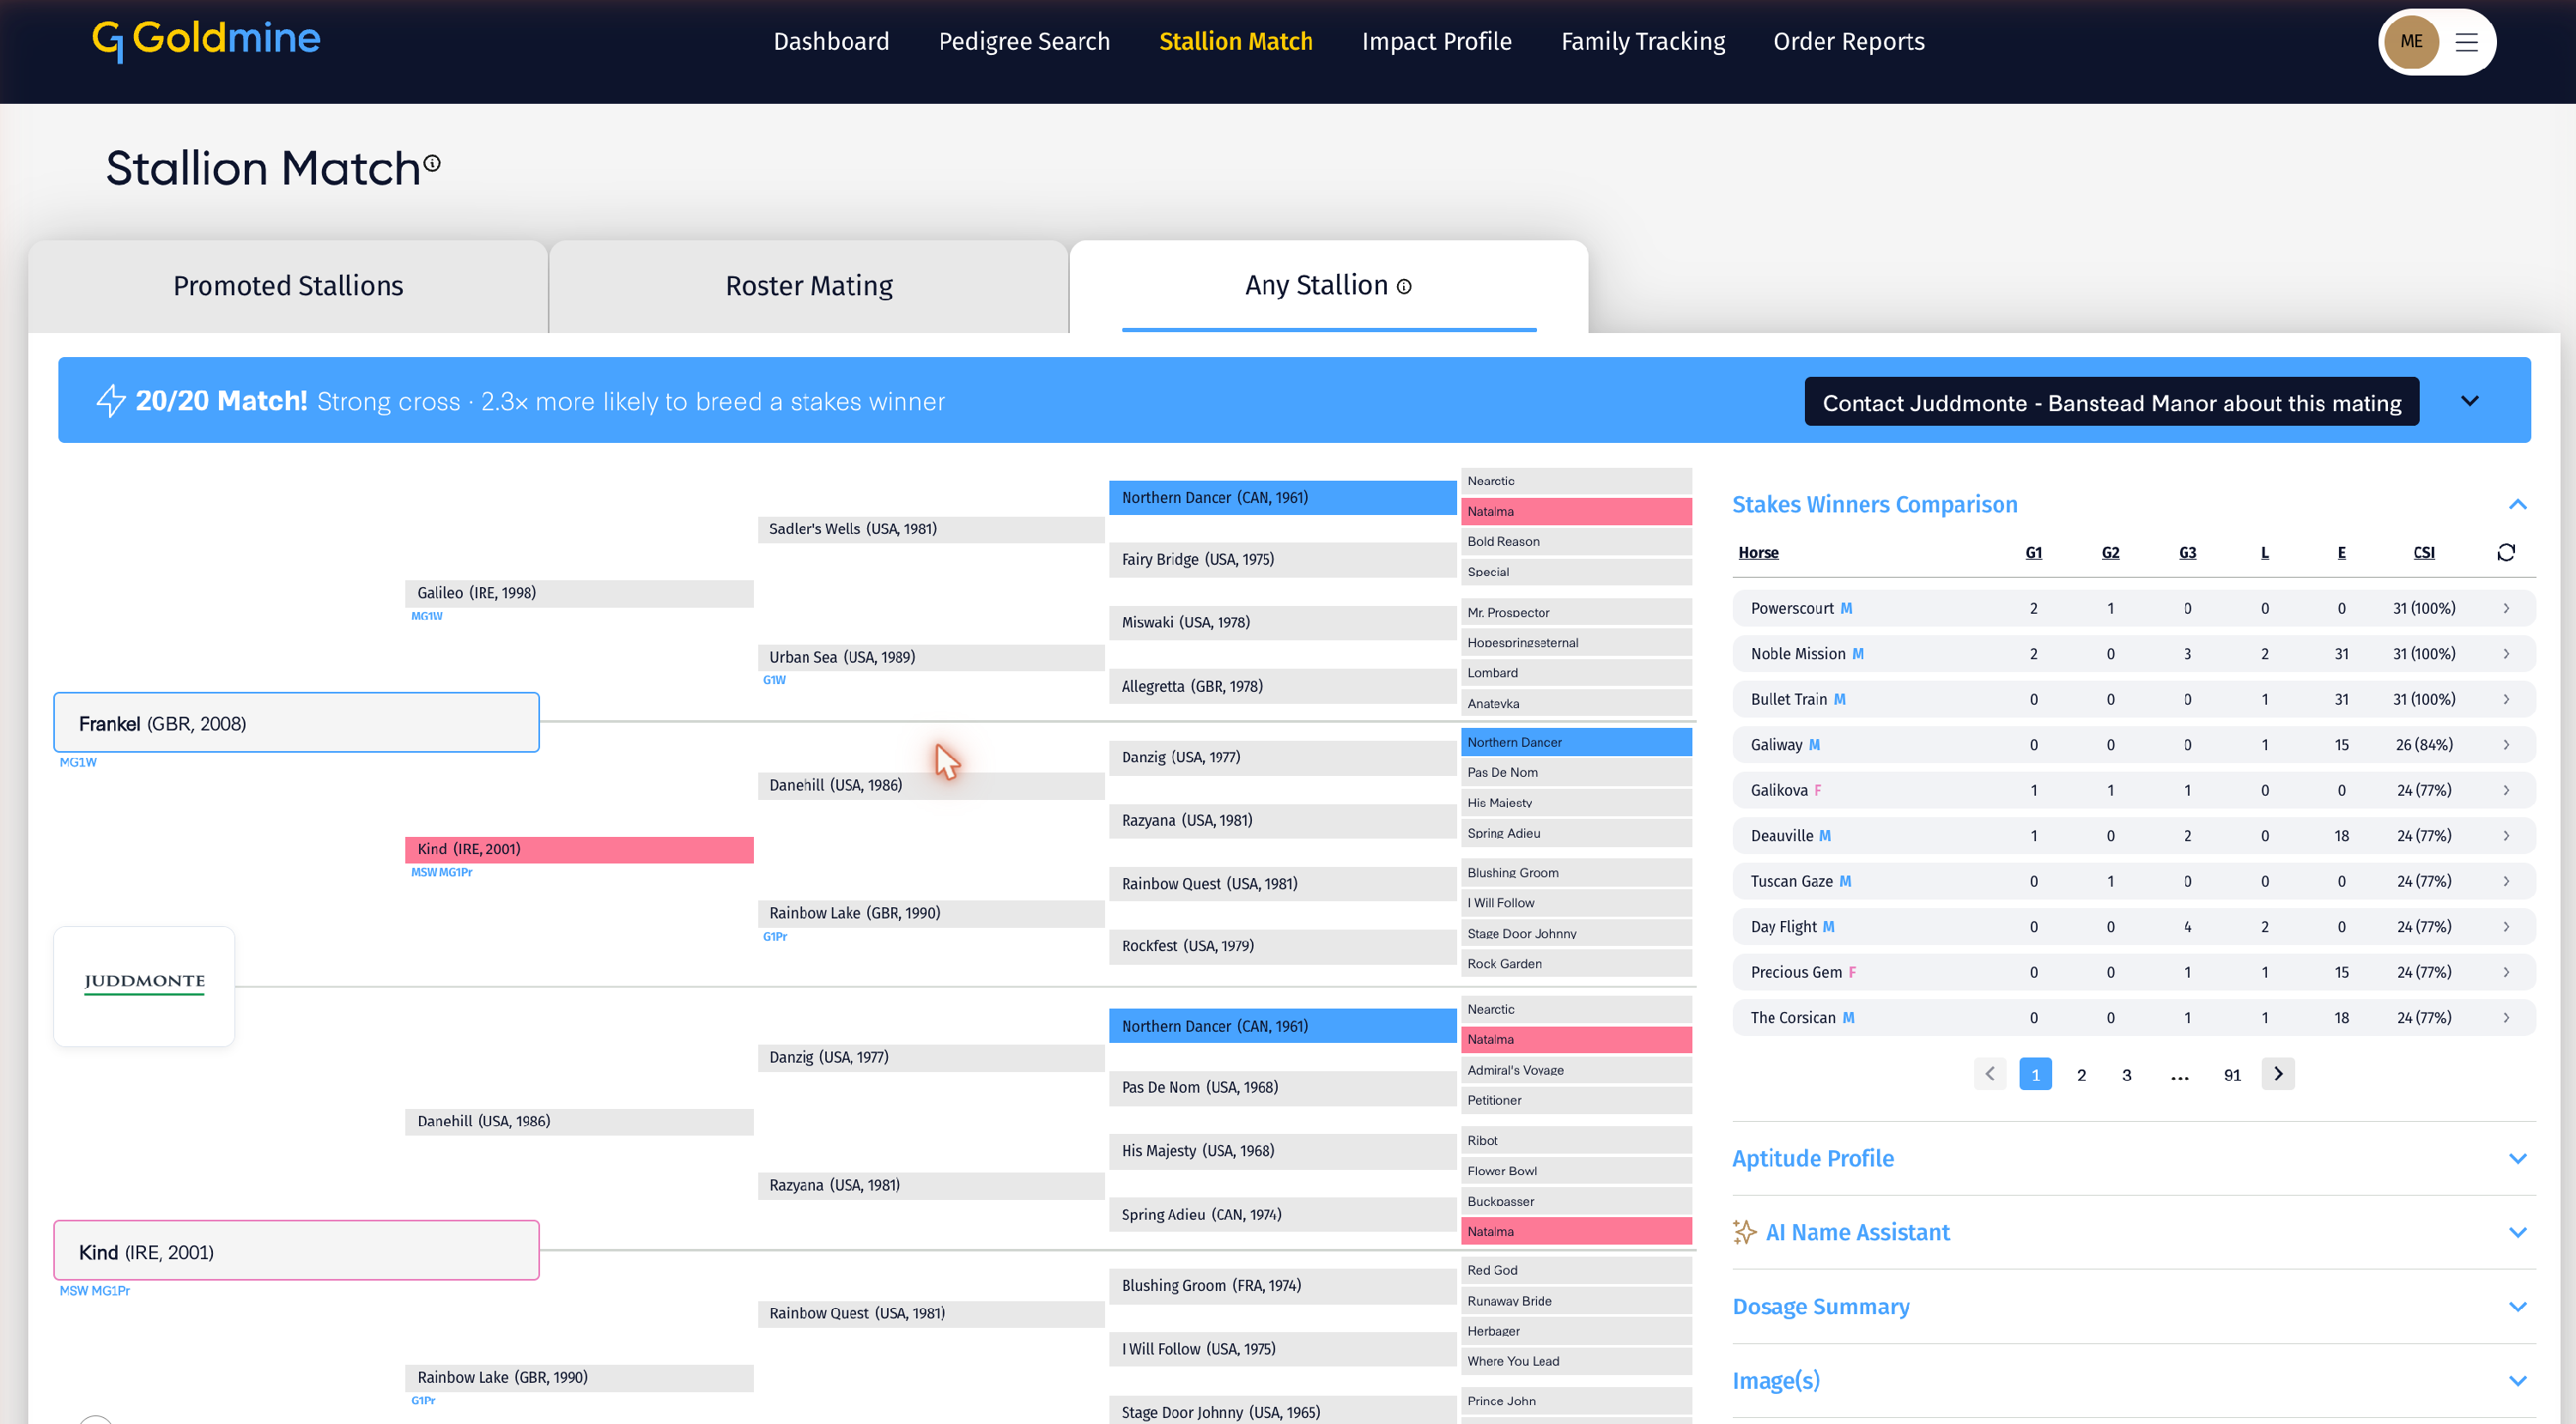Open Bullet Train row detail arrow
Image resolution: width=2576 pixels, height=1424 pixels.
coord(2506,700)
